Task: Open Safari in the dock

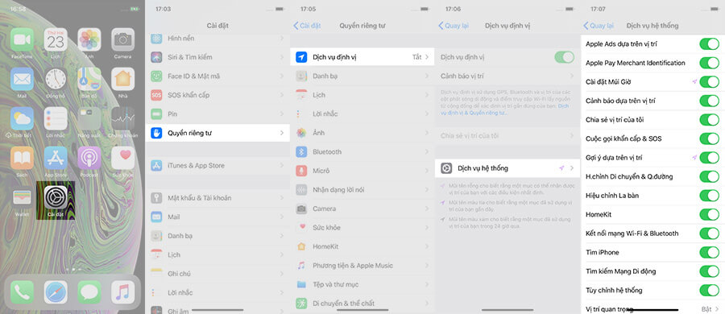Action: coord(56,292)
